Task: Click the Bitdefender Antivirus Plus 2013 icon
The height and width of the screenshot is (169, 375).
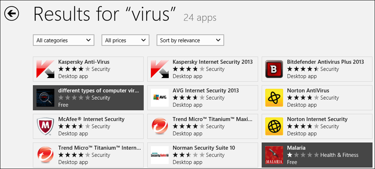Action: click(274, 69)
